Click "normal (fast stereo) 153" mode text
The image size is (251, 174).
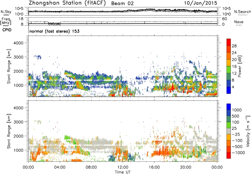(x=54, y=31)
